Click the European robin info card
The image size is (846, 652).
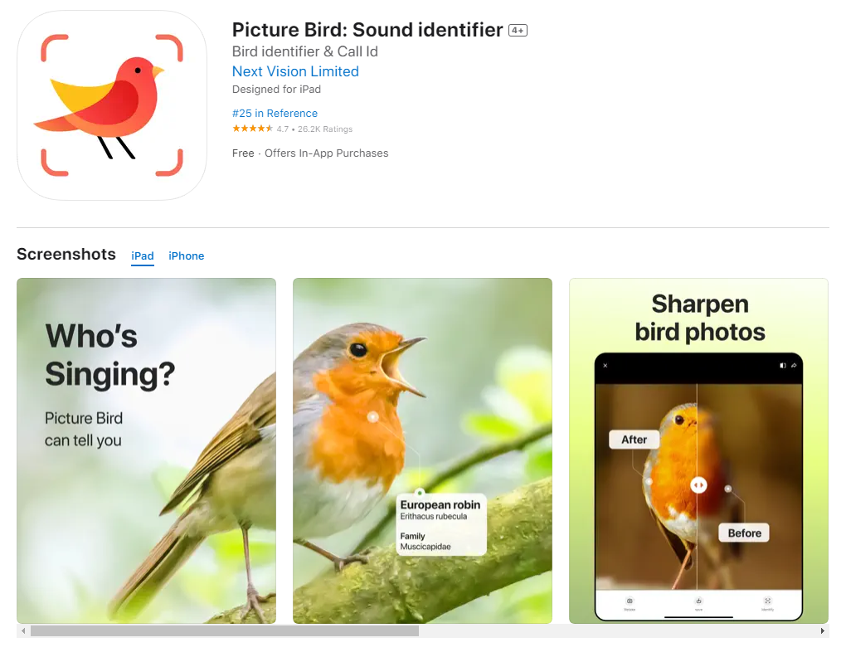pos(440,524)
